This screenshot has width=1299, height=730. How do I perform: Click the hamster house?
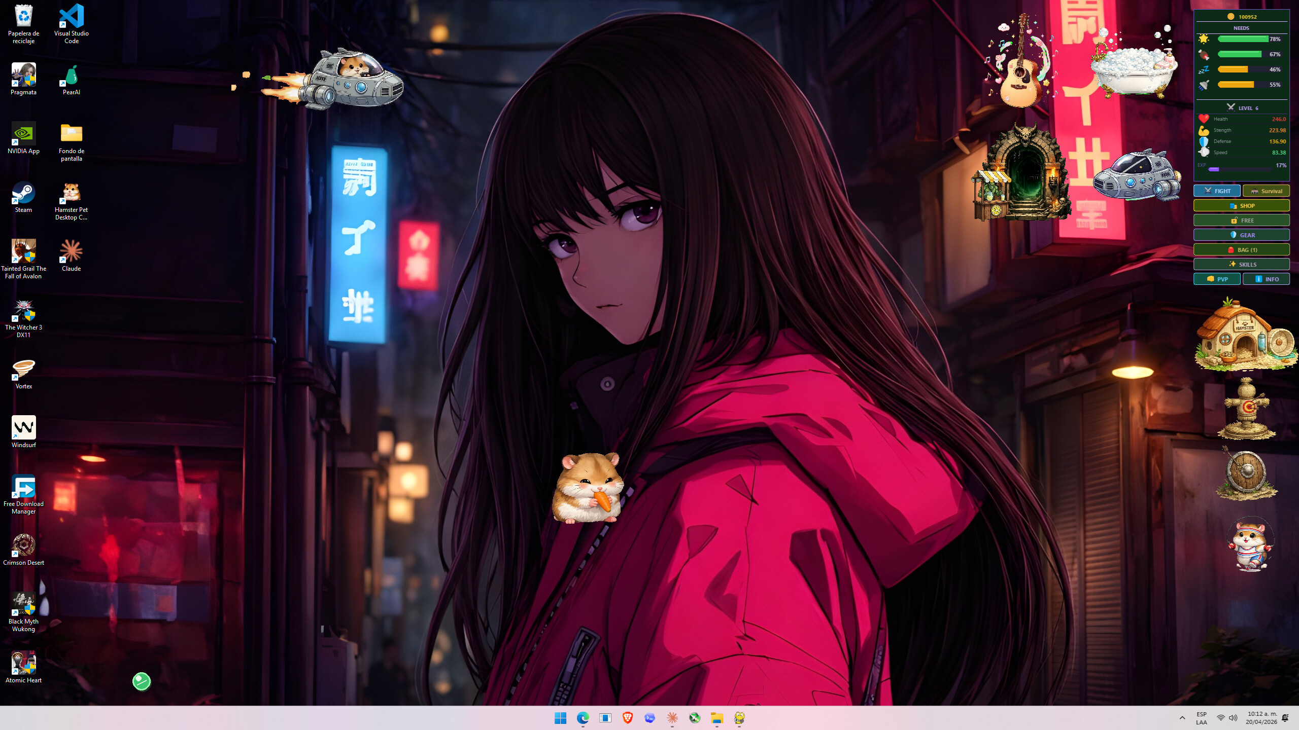click(1246, 335)
